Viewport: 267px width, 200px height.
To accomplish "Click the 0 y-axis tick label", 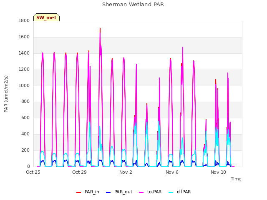I will pos(28,167).
